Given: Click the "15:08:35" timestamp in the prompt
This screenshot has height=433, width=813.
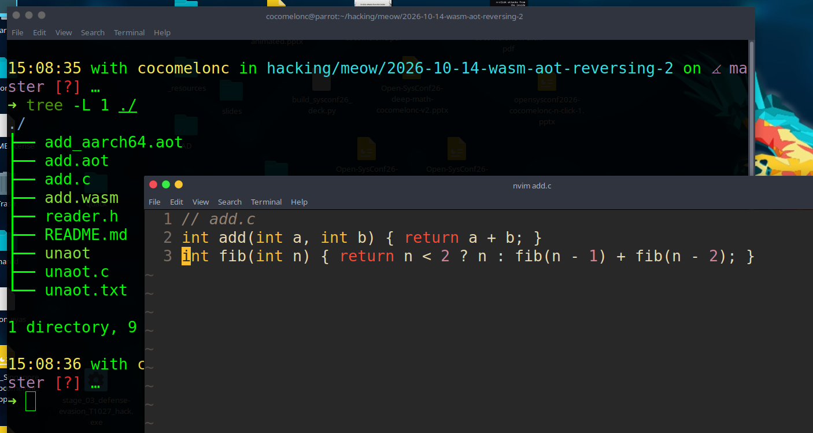Looking at the screenshot, I should (x=45, y=68).
